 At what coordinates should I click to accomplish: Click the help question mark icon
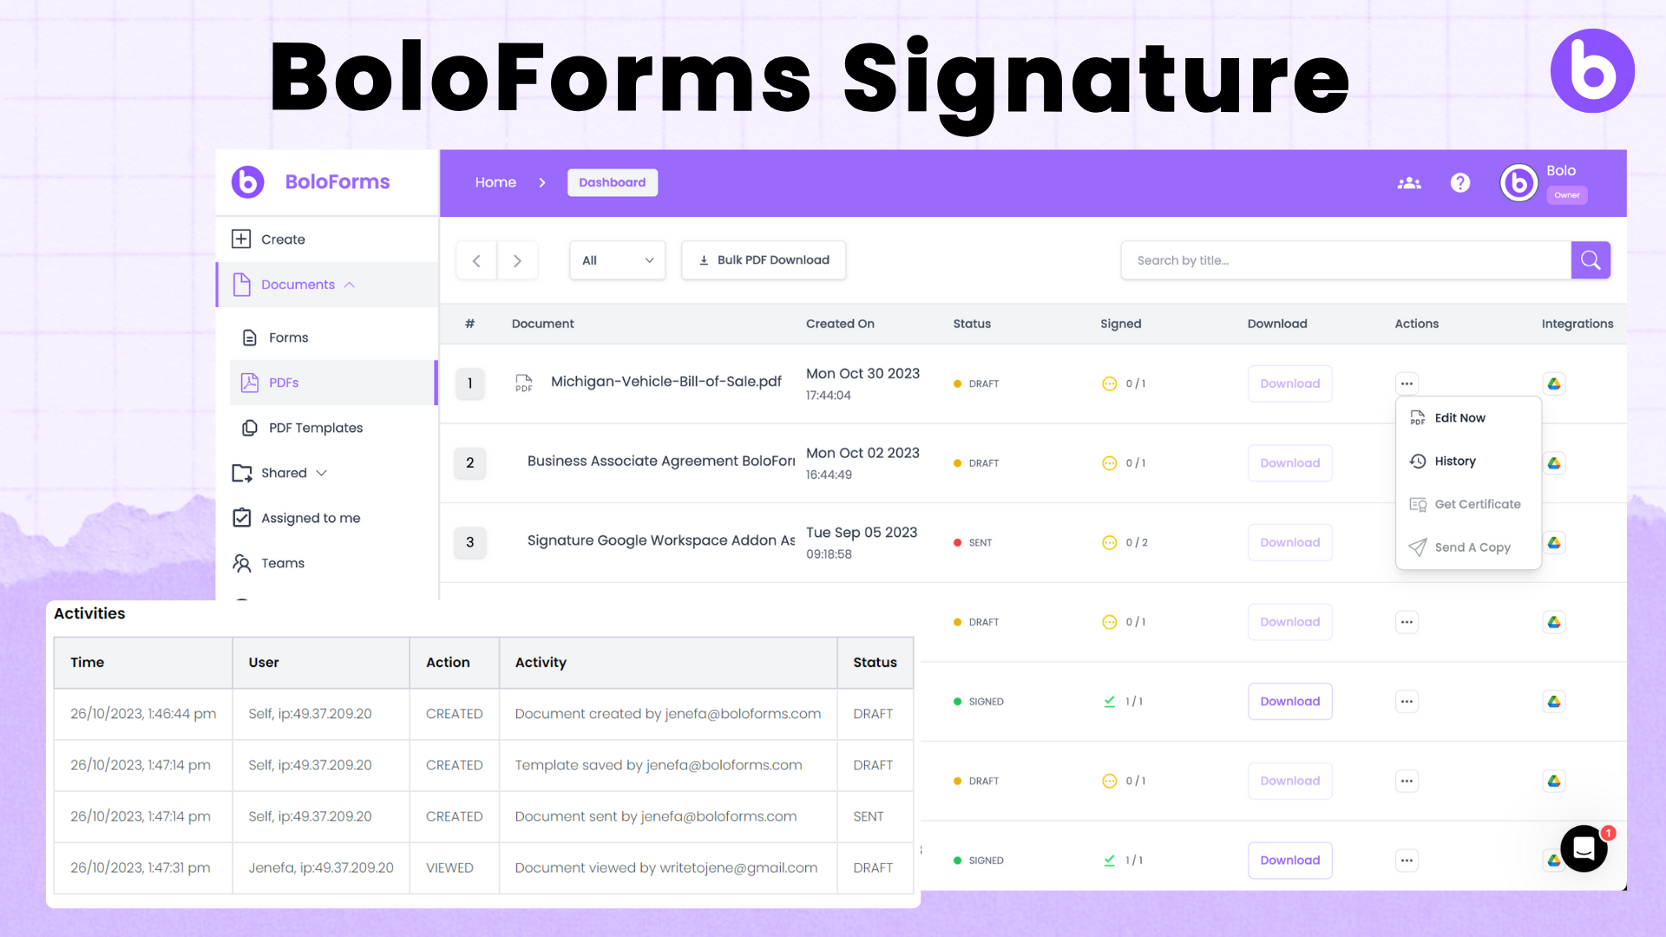[x=1461, y=183]
